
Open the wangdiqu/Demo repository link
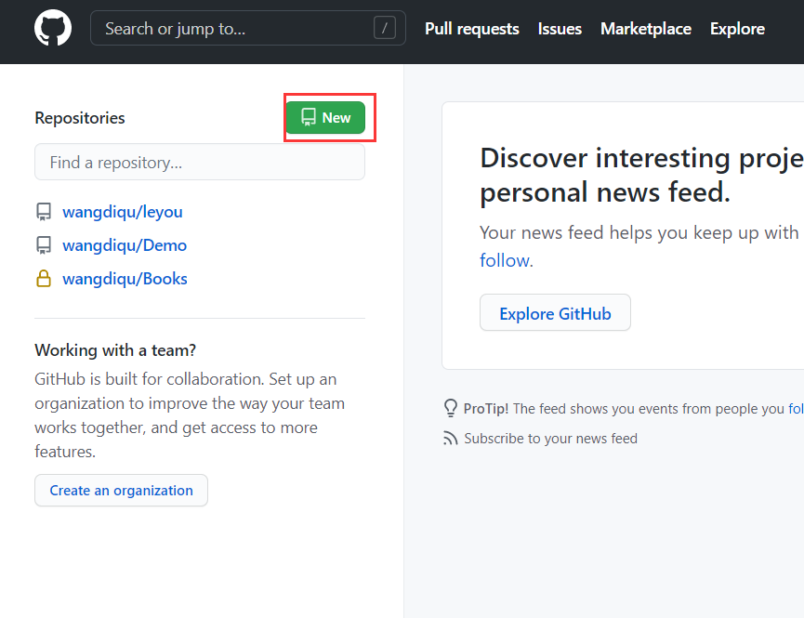coord(125,245)
